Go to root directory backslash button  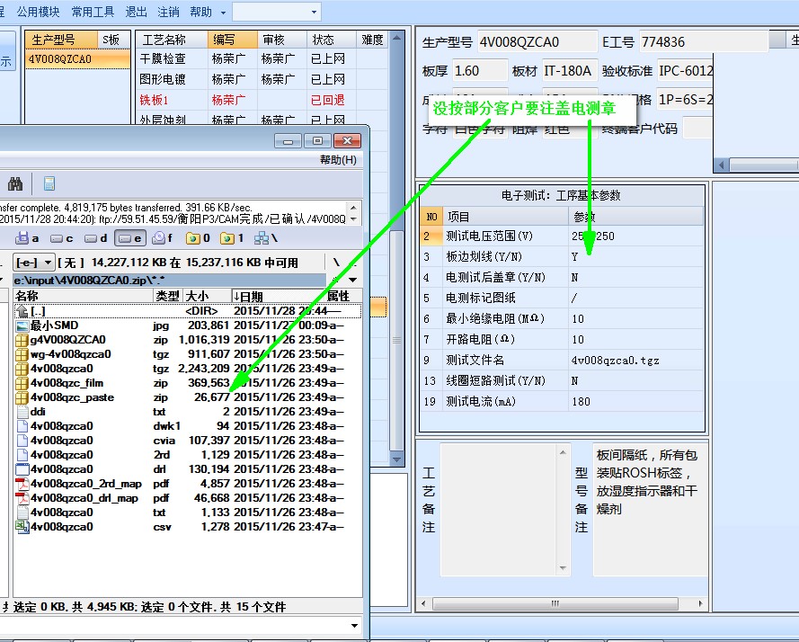tap(336, 263)
